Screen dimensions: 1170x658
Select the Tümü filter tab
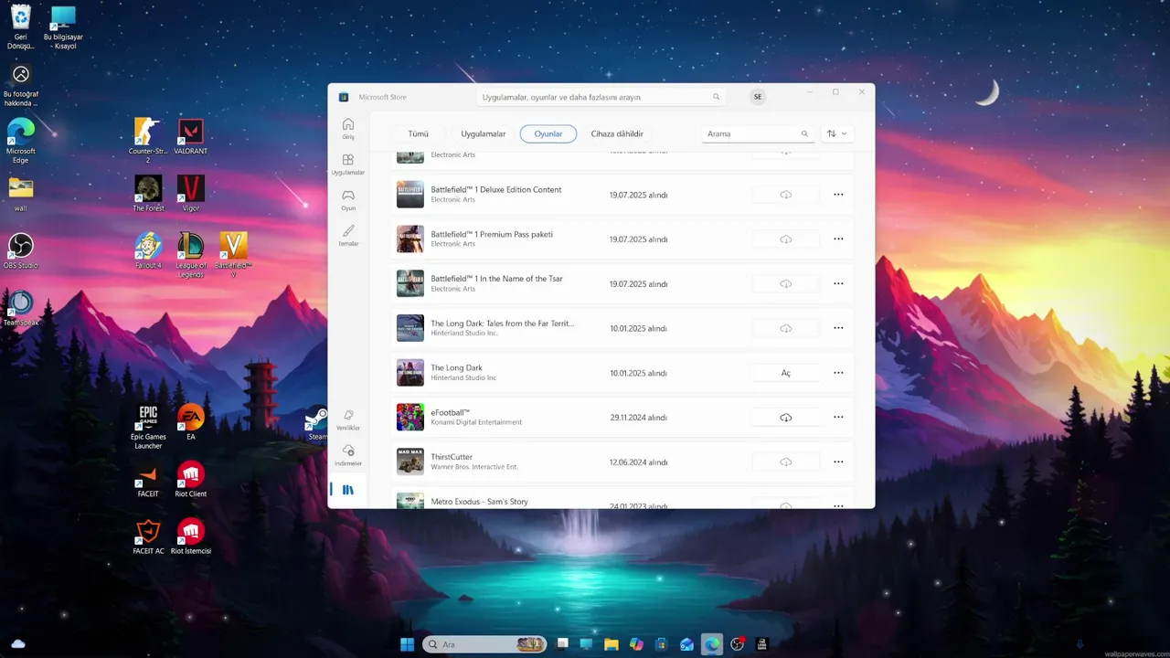point(418,133)
